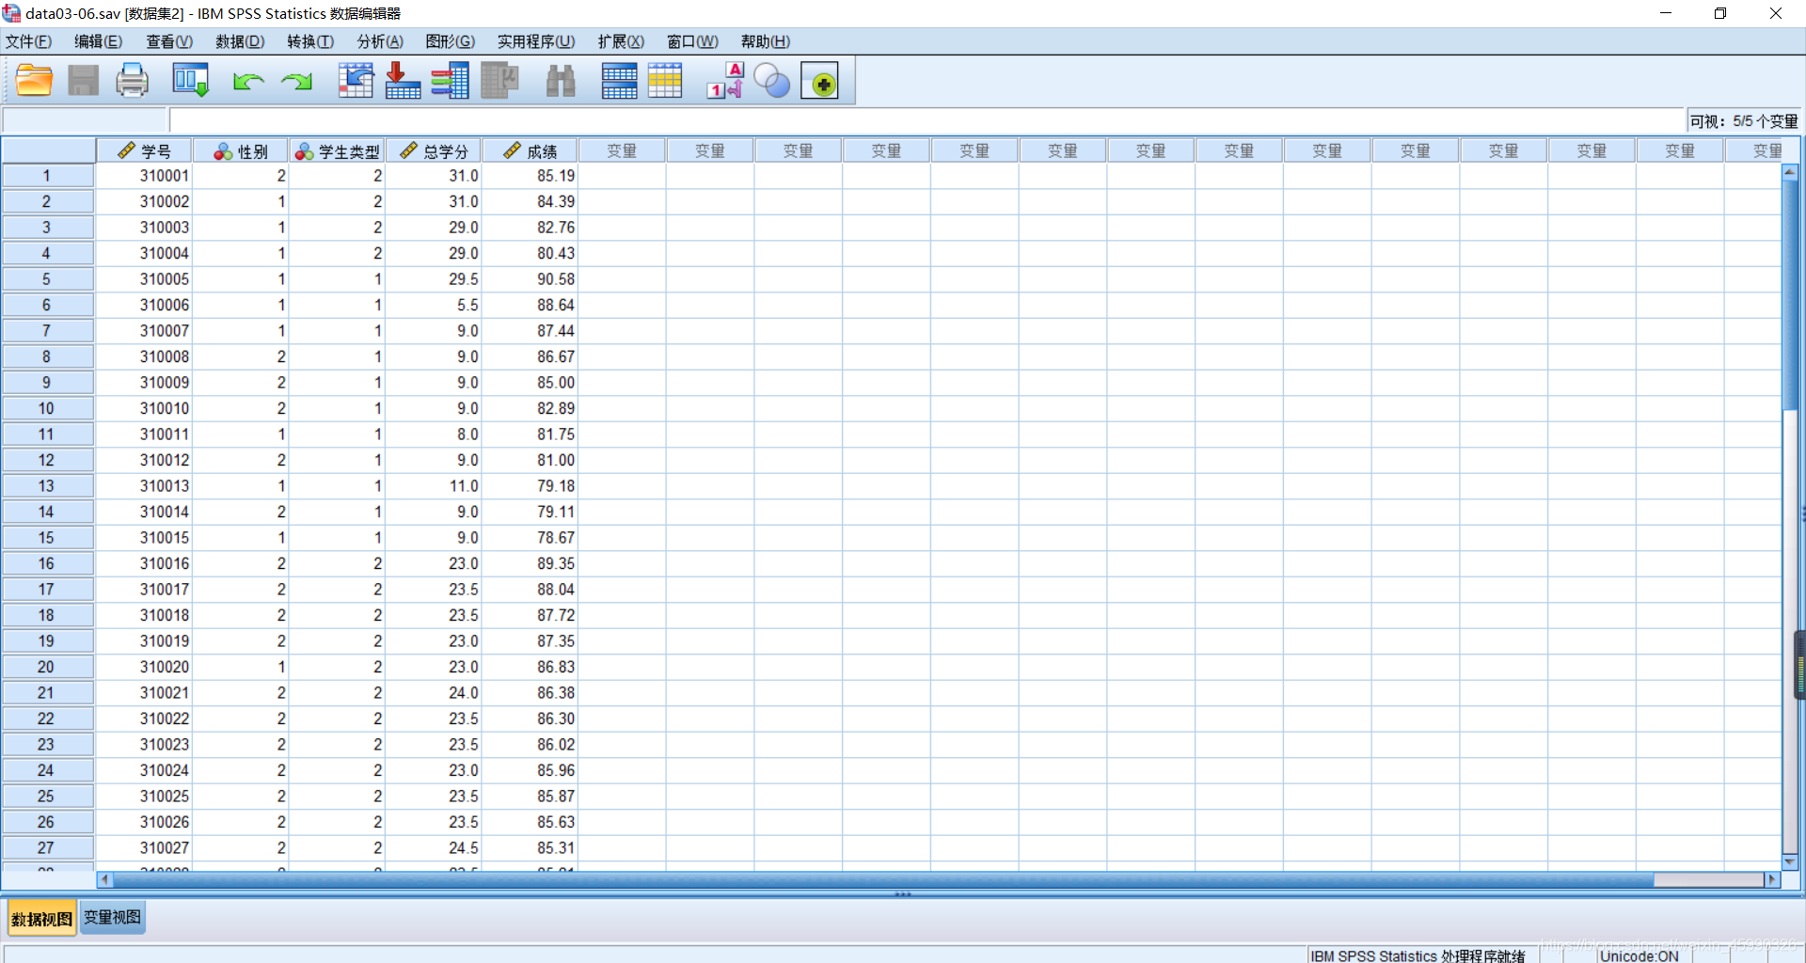Open Find with binoculars icon
This screenshot has height=963, width=1806.
pos(560,81)
